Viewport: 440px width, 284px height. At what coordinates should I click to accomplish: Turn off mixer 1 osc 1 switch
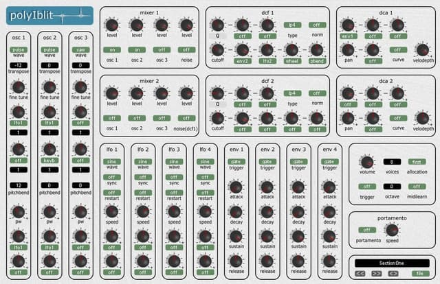tap(112, 49)
